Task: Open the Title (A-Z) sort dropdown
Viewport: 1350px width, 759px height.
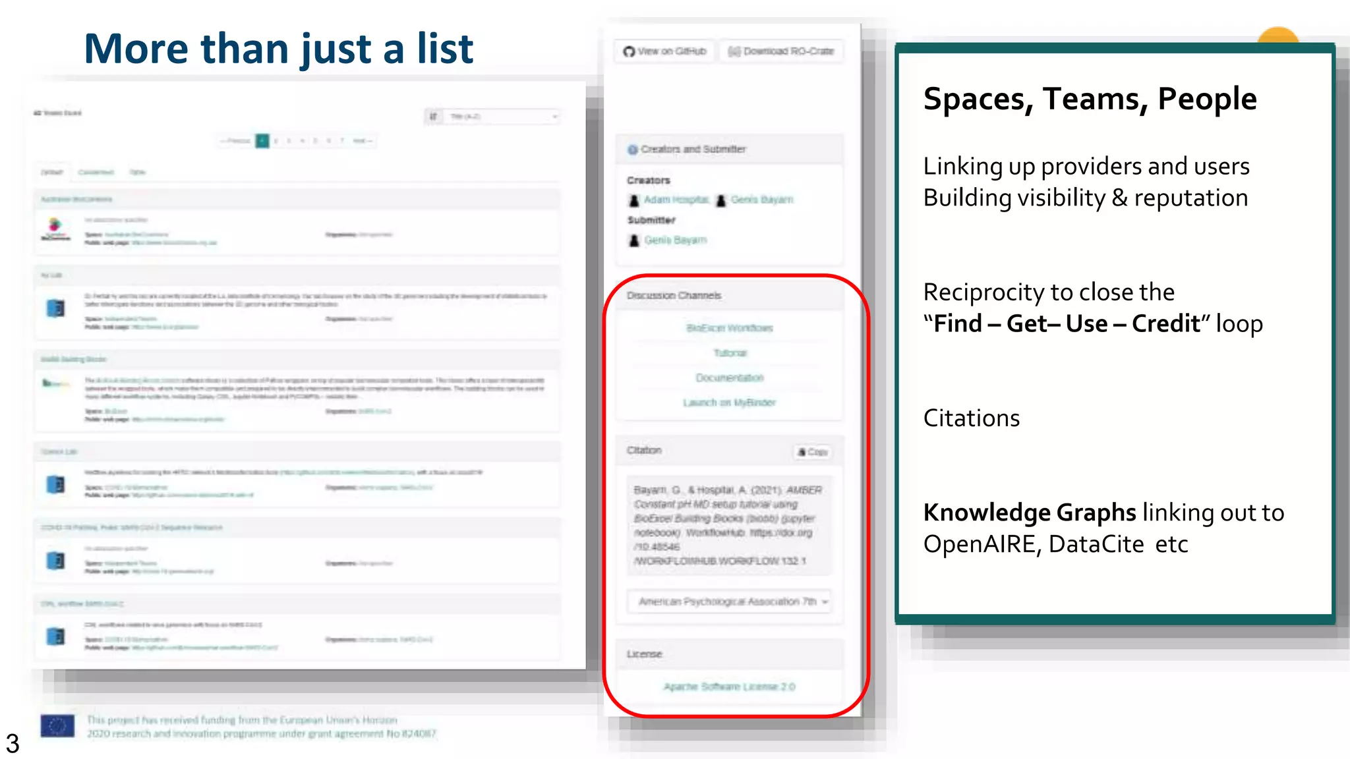Action: coord(502,117)
